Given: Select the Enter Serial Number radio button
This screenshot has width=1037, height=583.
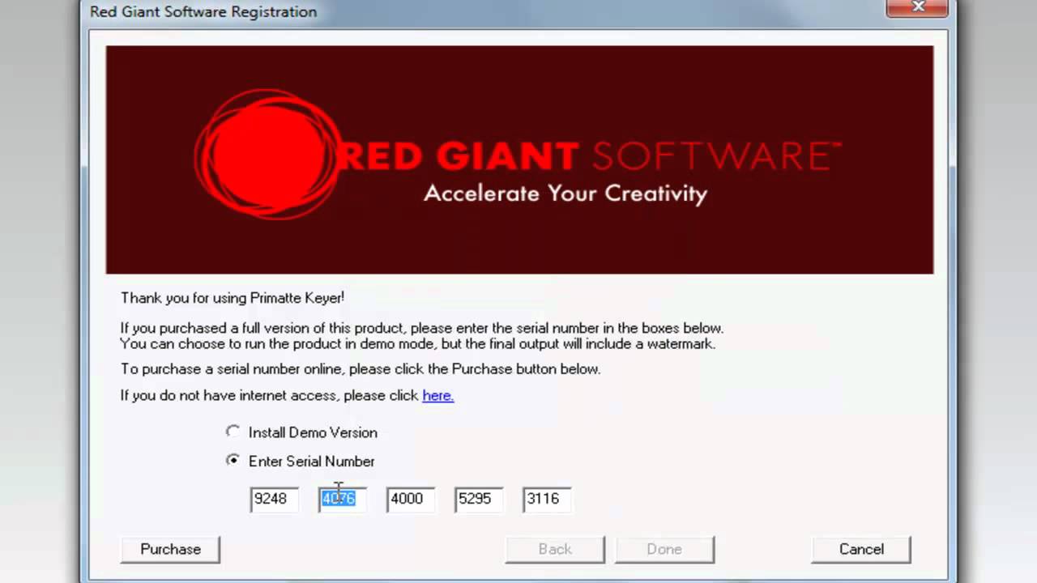Looking at the screenshot, I should [x=233, y=460].
